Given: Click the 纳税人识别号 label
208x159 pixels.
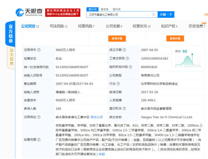Looking at the screenshot, I should tap(33, 75).
